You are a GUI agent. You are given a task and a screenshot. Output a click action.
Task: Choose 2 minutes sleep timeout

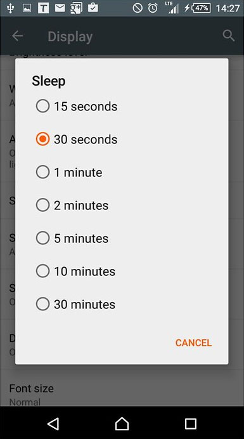pos(122,205)
